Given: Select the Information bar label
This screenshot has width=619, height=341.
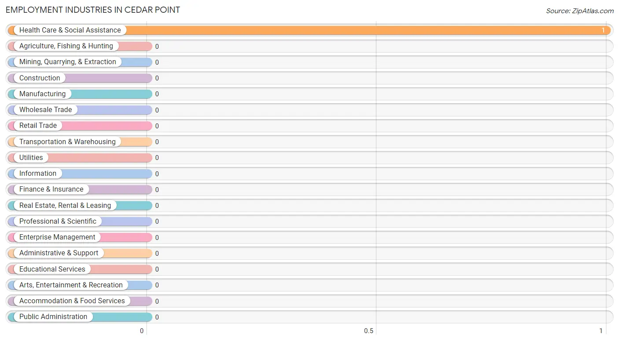Looking at the screenshot, I should pos(38,174).
